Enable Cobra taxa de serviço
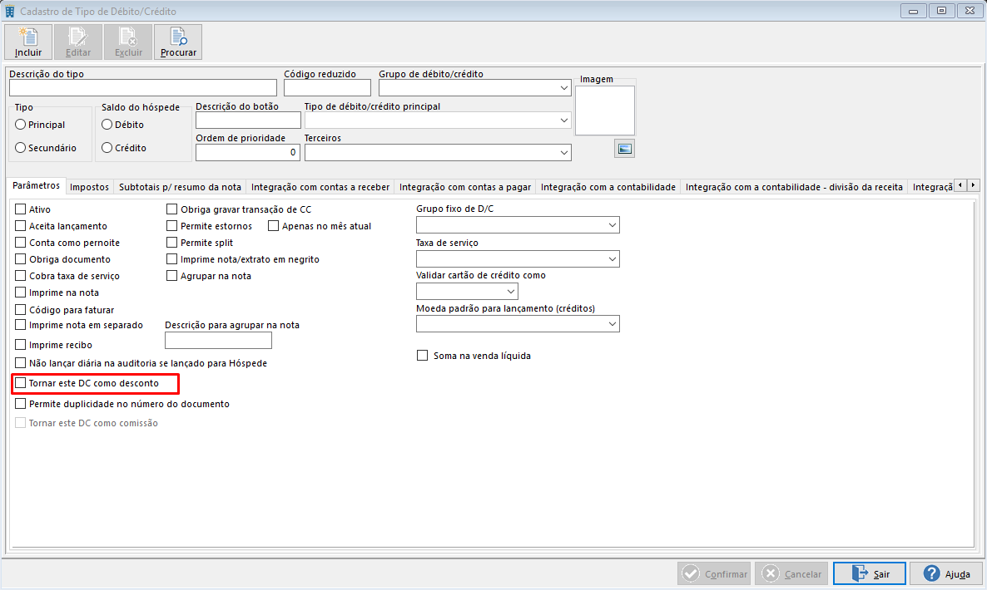Viewport: 987px width, 590px height. [x=20, y=276]
